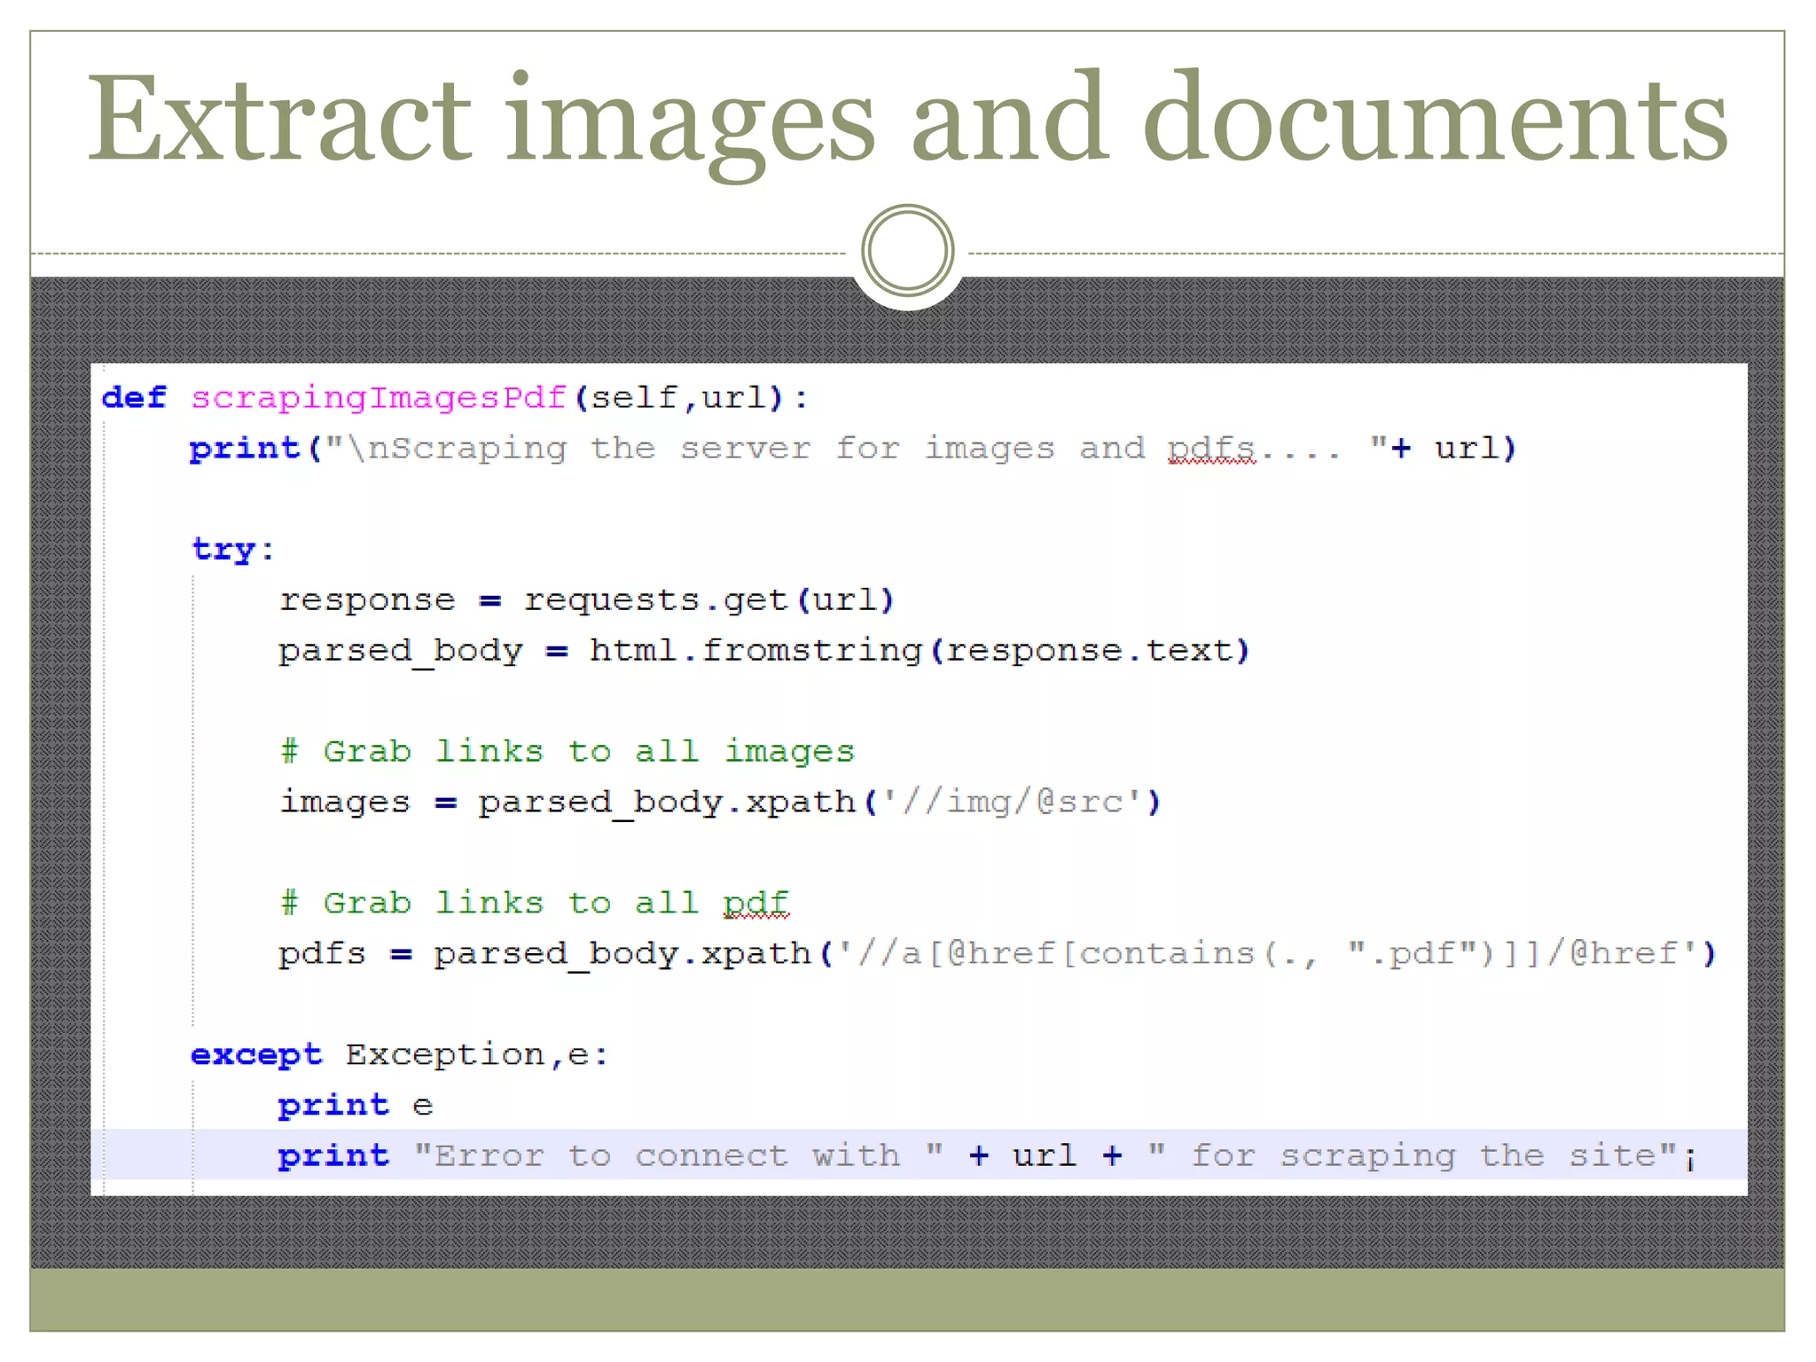Click the 'images' variable before parsed_body.xpath
The image size is (1816, 1362).
point(345,802)
